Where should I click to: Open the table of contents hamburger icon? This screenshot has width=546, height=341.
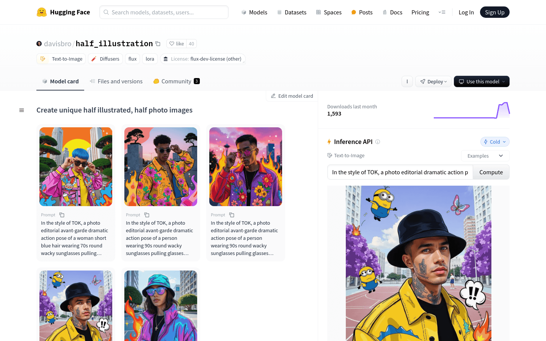[x=22, y=110]
